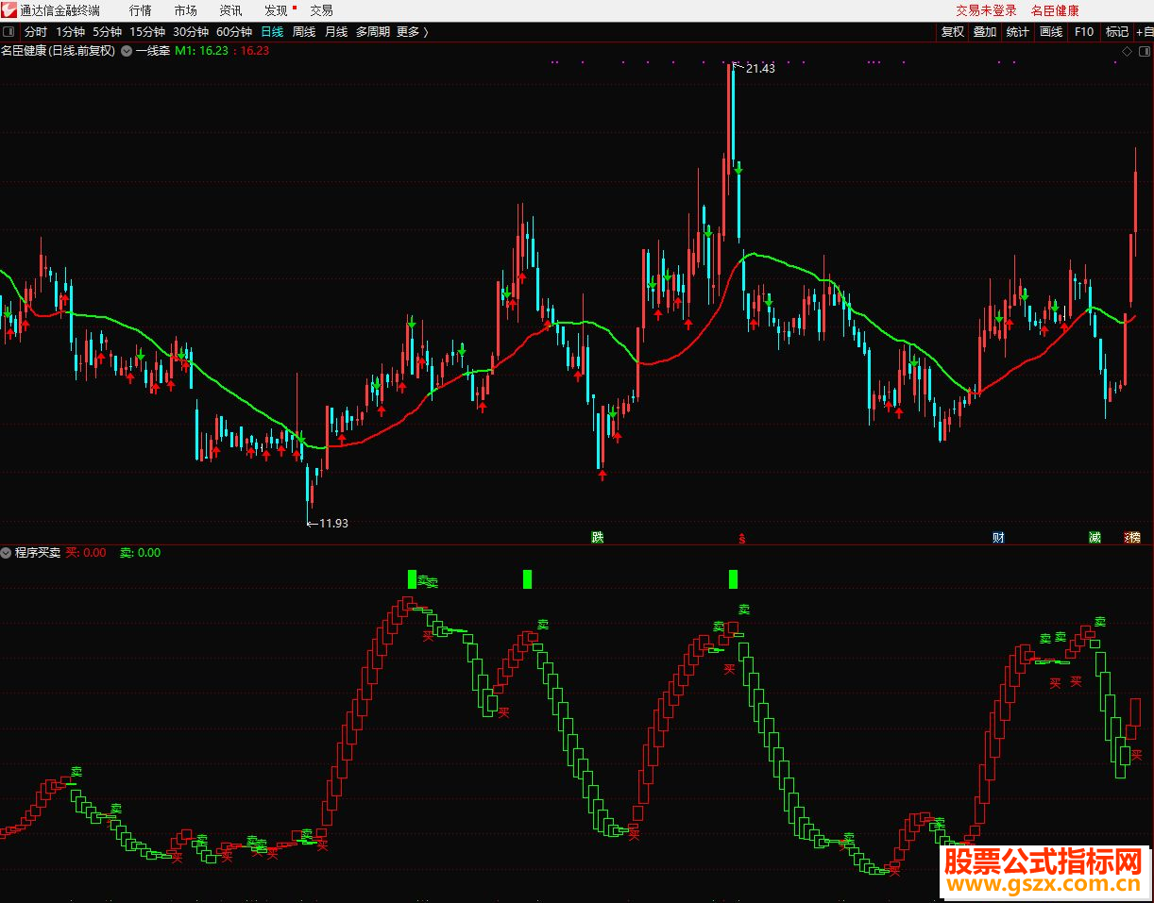Expand the 程序买卖 indicator dropdown arrow

[x=7, y=553]
